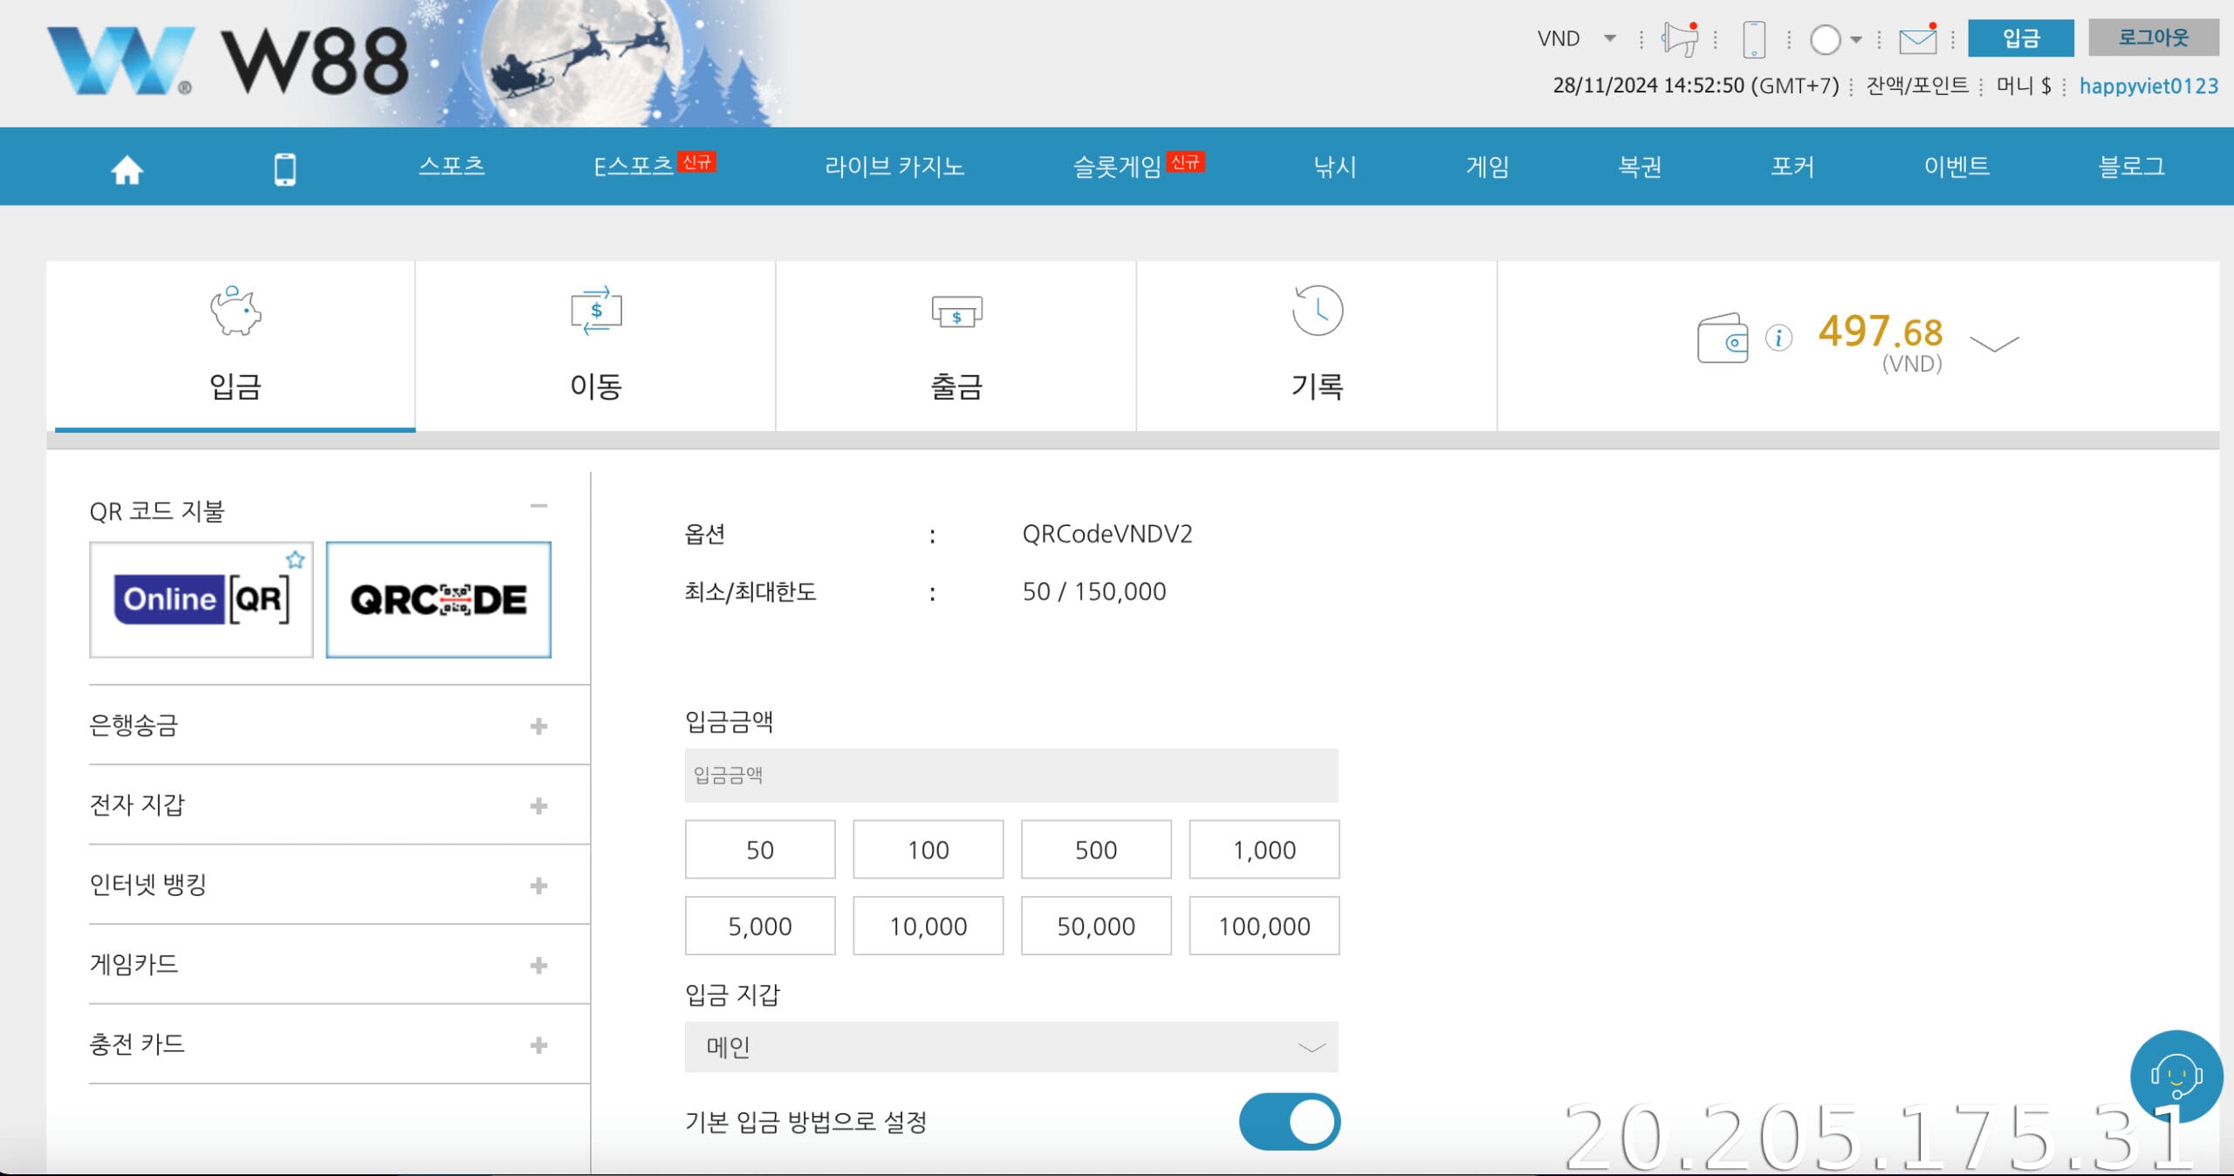
Task: Choose the 1,000 amount button
Action: click(1264, 849)
